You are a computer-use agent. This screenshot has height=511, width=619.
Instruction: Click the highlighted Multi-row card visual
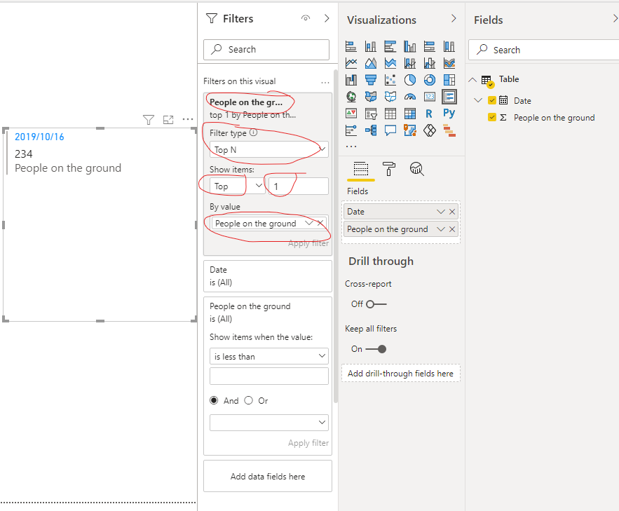point(449,97)
